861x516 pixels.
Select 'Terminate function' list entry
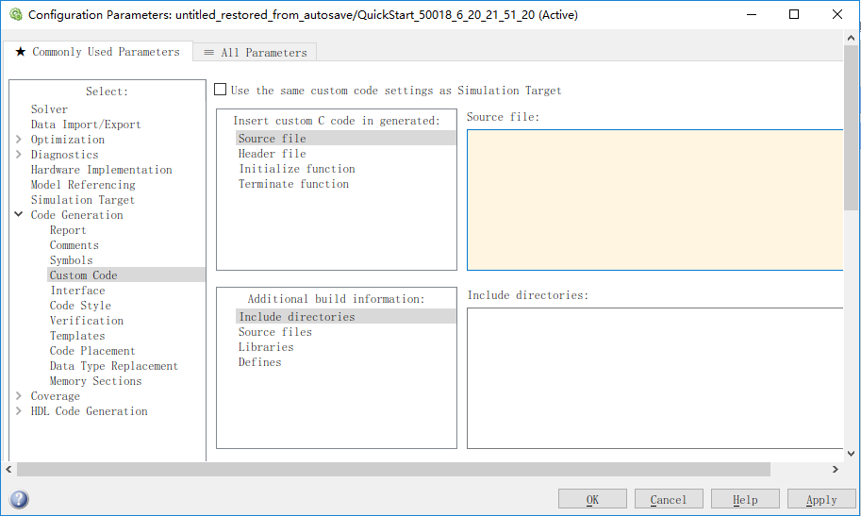pos(294,184)
